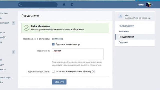Image resolution: width=160 pixels, height=90 pixels.
Task: Open the left sidebar messages item
Action: (4, 23)
